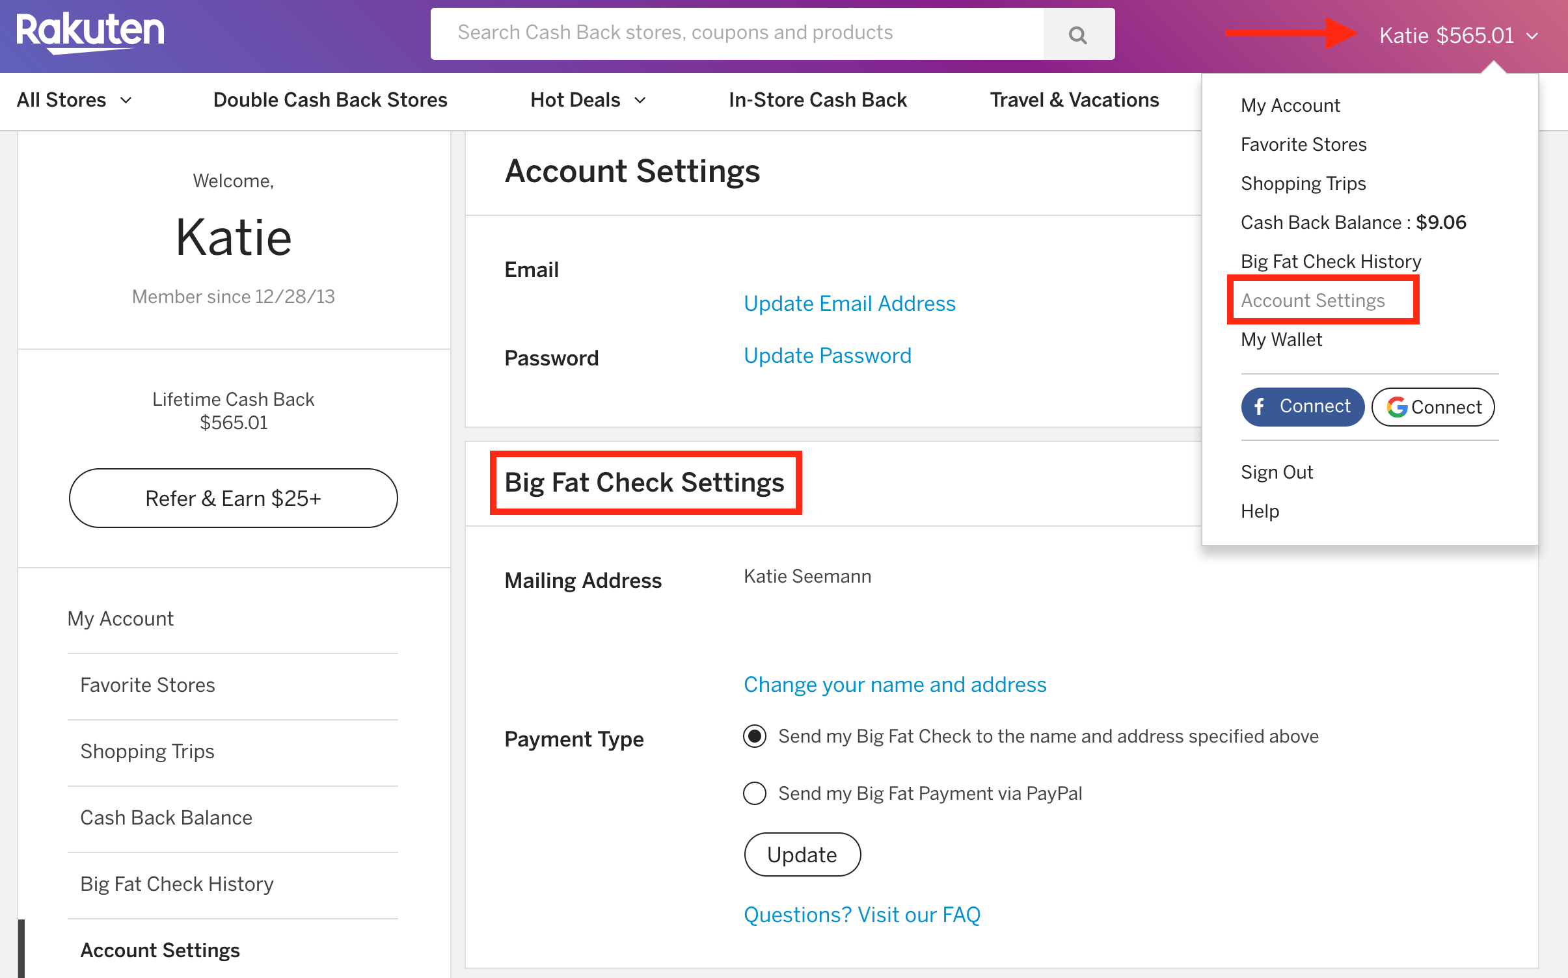
Task: Click the search input field
Action: pos(774,33)
